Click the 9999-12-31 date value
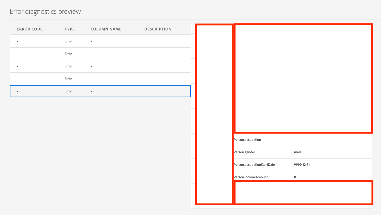 coord(302,165)
